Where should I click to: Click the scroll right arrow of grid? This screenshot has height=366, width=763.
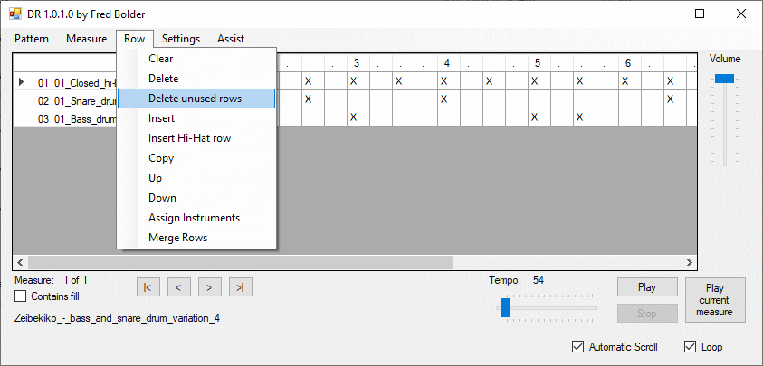click(x=689, y=262)
